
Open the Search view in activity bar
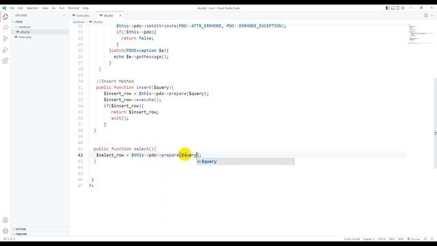point(5,27)
